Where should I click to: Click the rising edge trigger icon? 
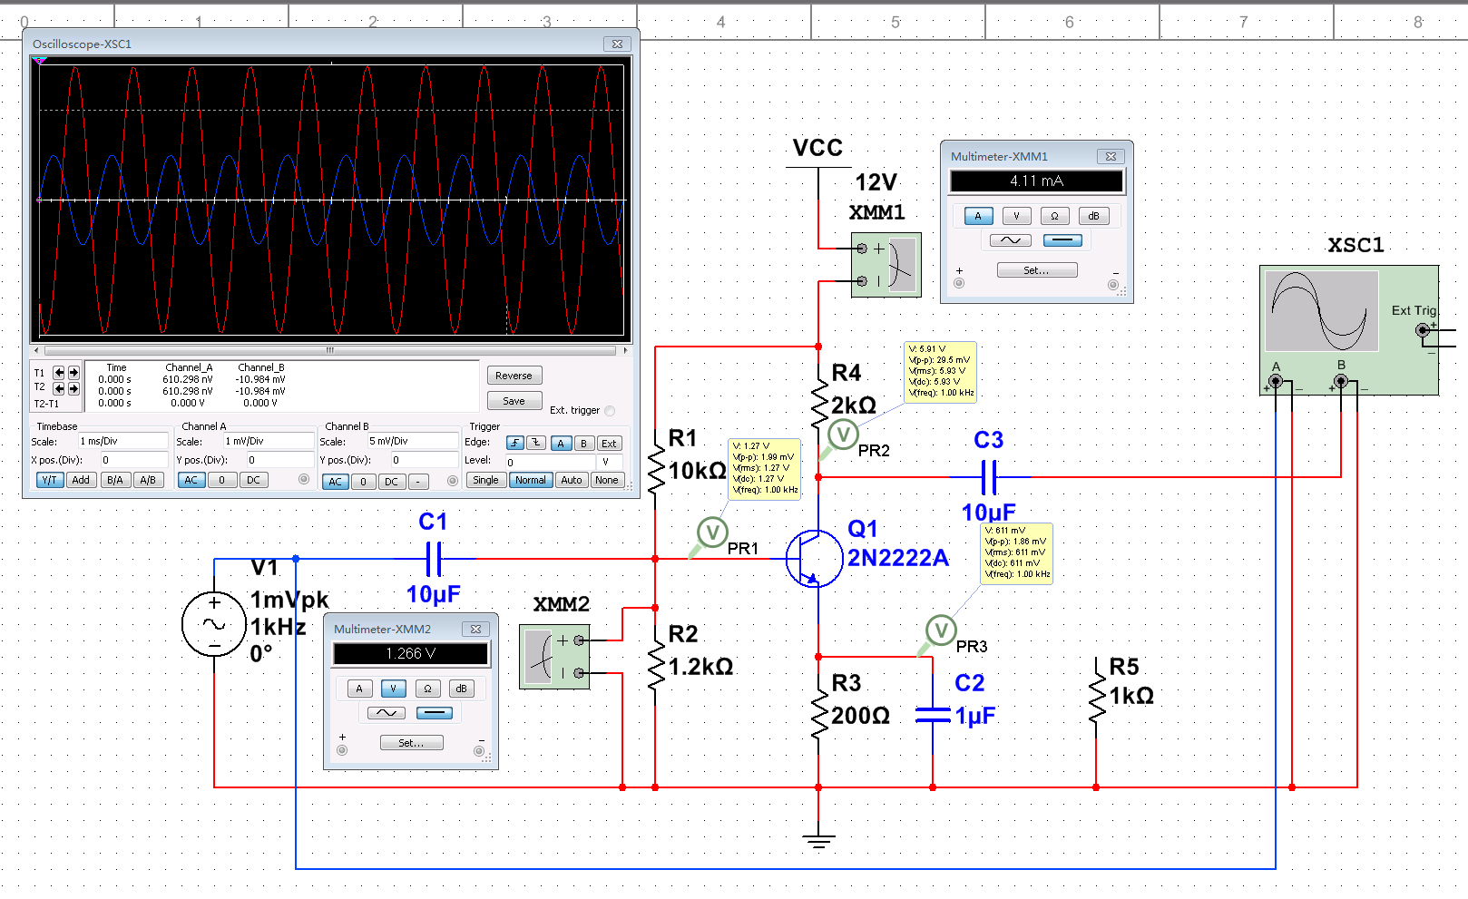point(515,443)
